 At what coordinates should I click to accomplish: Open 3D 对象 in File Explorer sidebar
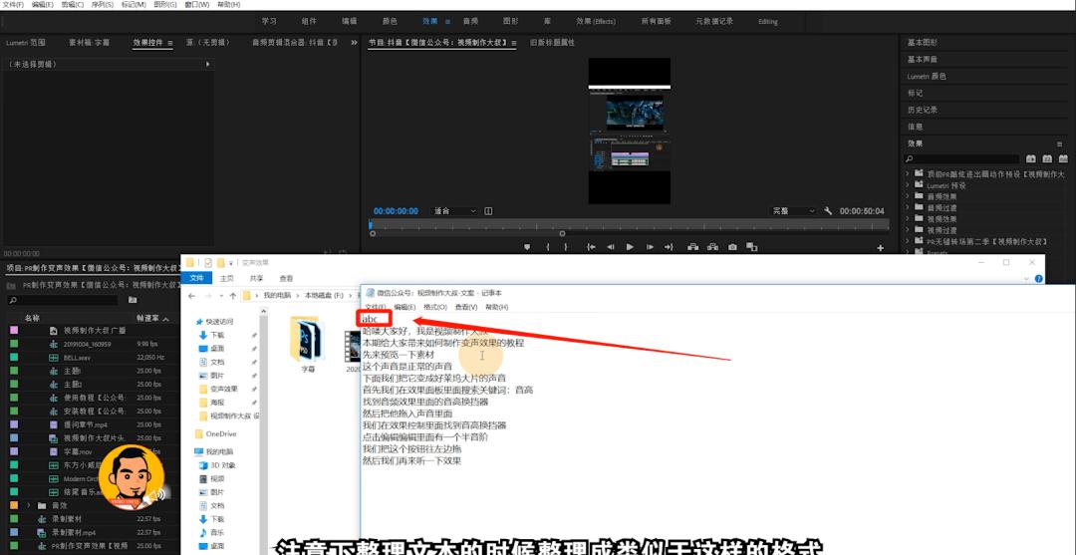coord(223,465)
